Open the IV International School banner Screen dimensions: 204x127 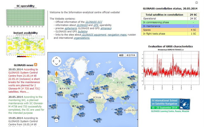170,105
